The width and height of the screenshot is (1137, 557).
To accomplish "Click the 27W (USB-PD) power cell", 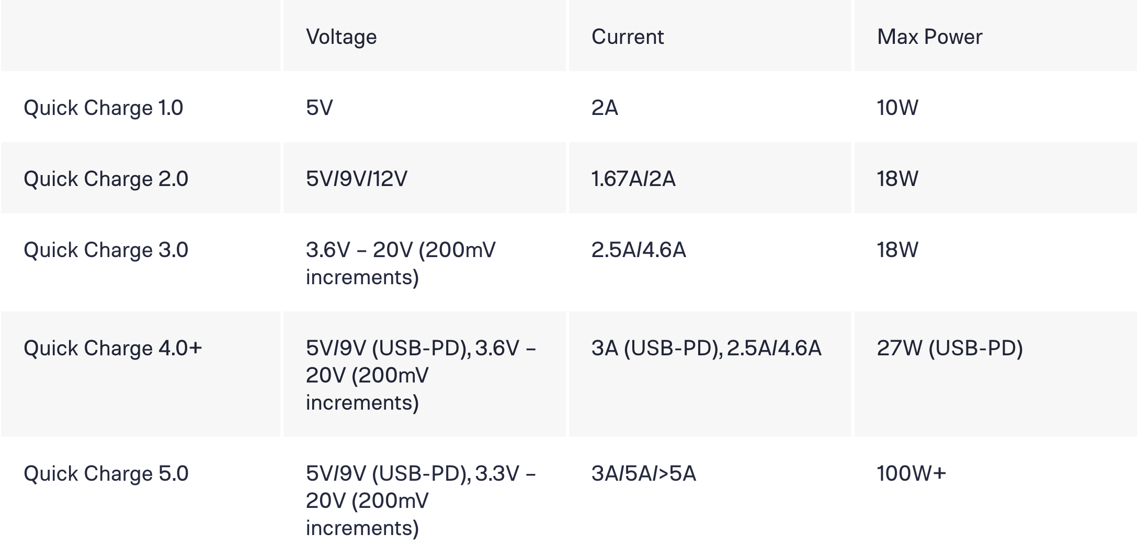I will (949, 348).
